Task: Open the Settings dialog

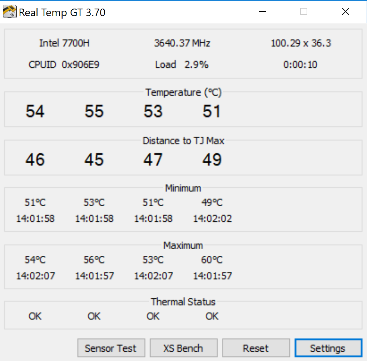Action: [x=328, y=348]
